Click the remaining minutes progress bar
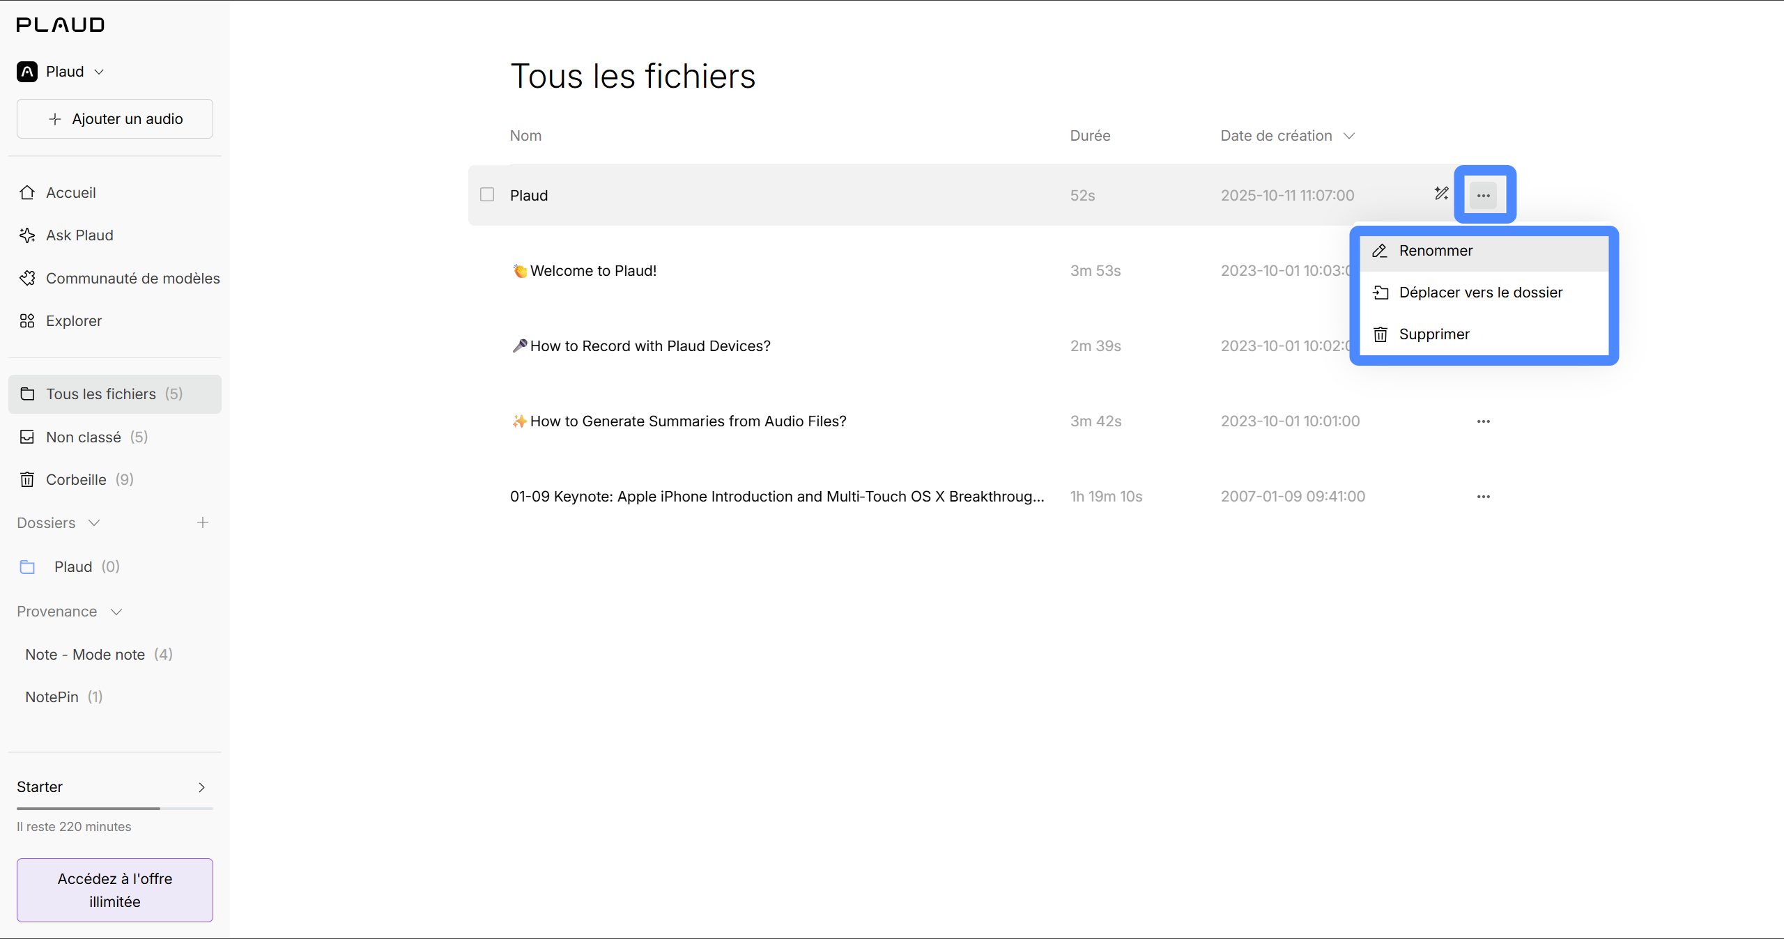The width and height of the screenshot is (1784, 939). click(115, 808)
